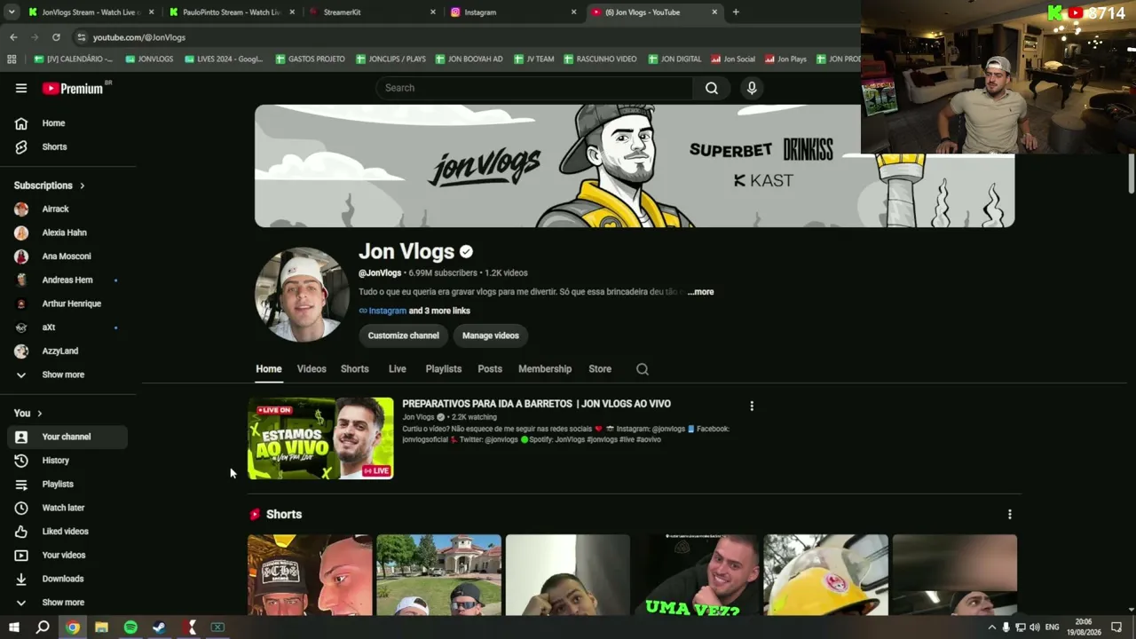The width and height of the screenshot is (1136, 639).
Task: Switch to the JonVlogs Stream browser tab
Action: pyautogui.click(x=91, y=12)
